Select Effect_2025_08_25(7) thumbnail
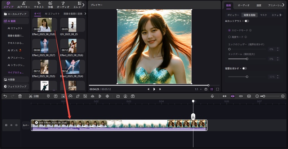The image size is (288, 149). (x=45, y=46)
